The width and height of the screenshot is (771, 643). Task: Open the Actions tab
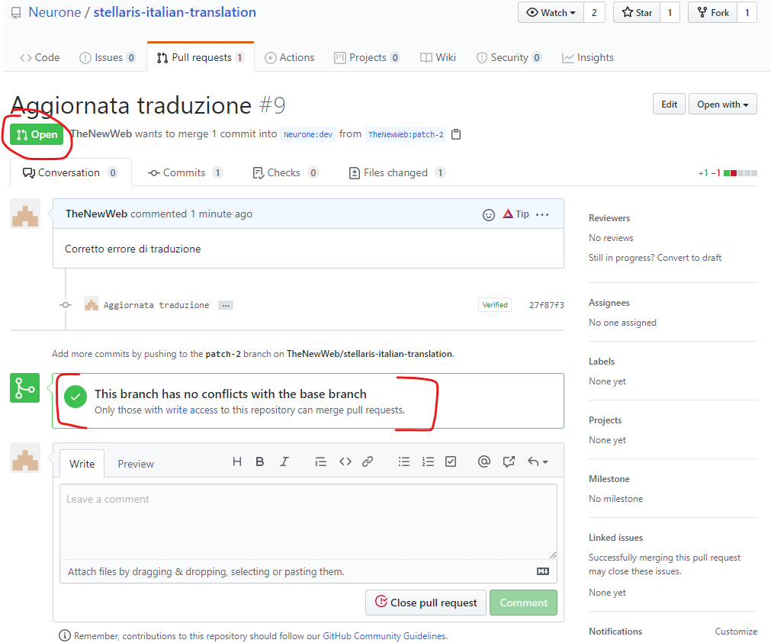click(290, 57)
